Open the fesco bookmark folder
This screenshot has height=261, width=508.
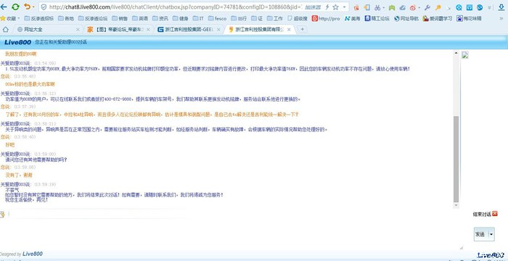pyautogui.click(x=217, y=18)
